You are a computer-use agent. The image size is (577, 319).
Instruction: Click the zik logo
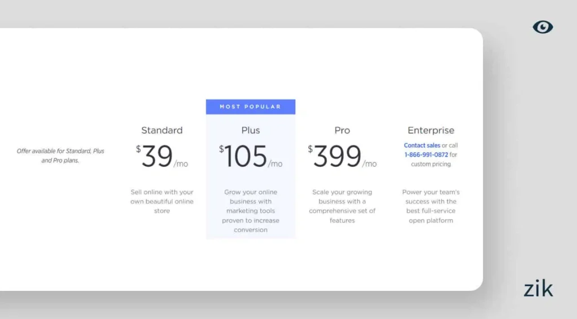point(538,289)
